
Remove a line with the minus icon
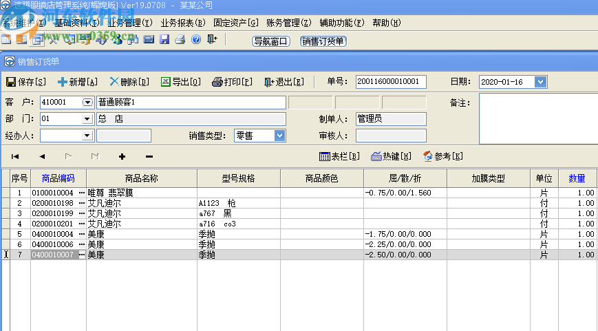[149, 156]
